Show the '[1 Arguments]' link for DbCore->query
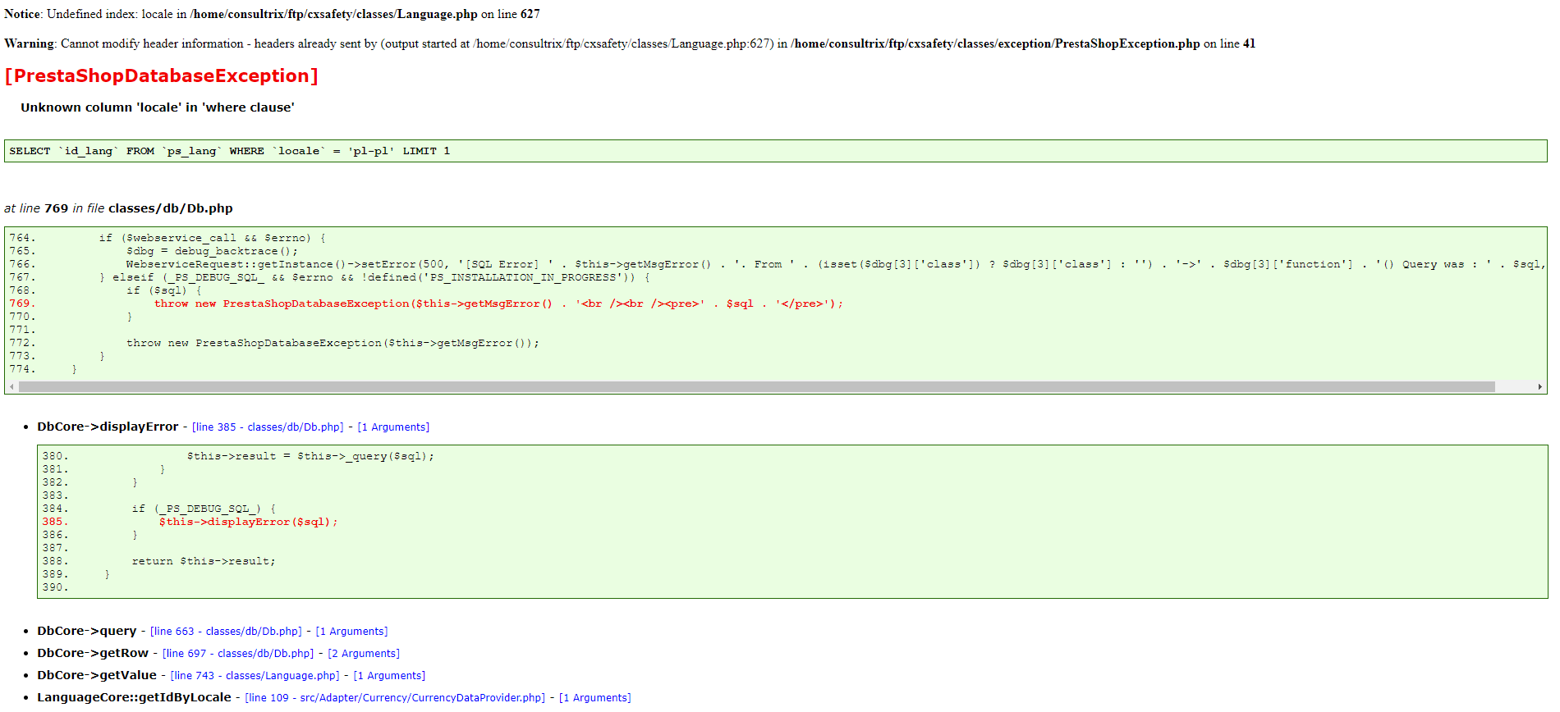Screen dimensions: 1560x712 pos(351,632)
